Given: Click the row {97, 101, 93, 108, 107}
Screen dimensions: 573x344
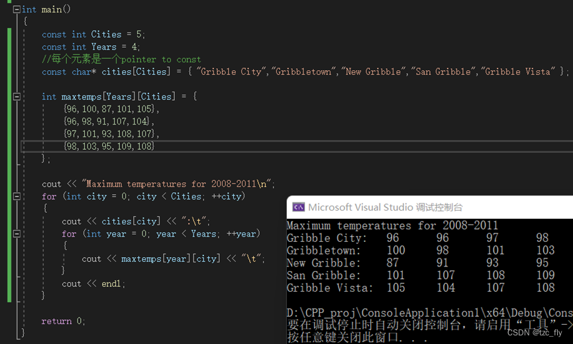Looking at the screenshot, I should 109,134.
